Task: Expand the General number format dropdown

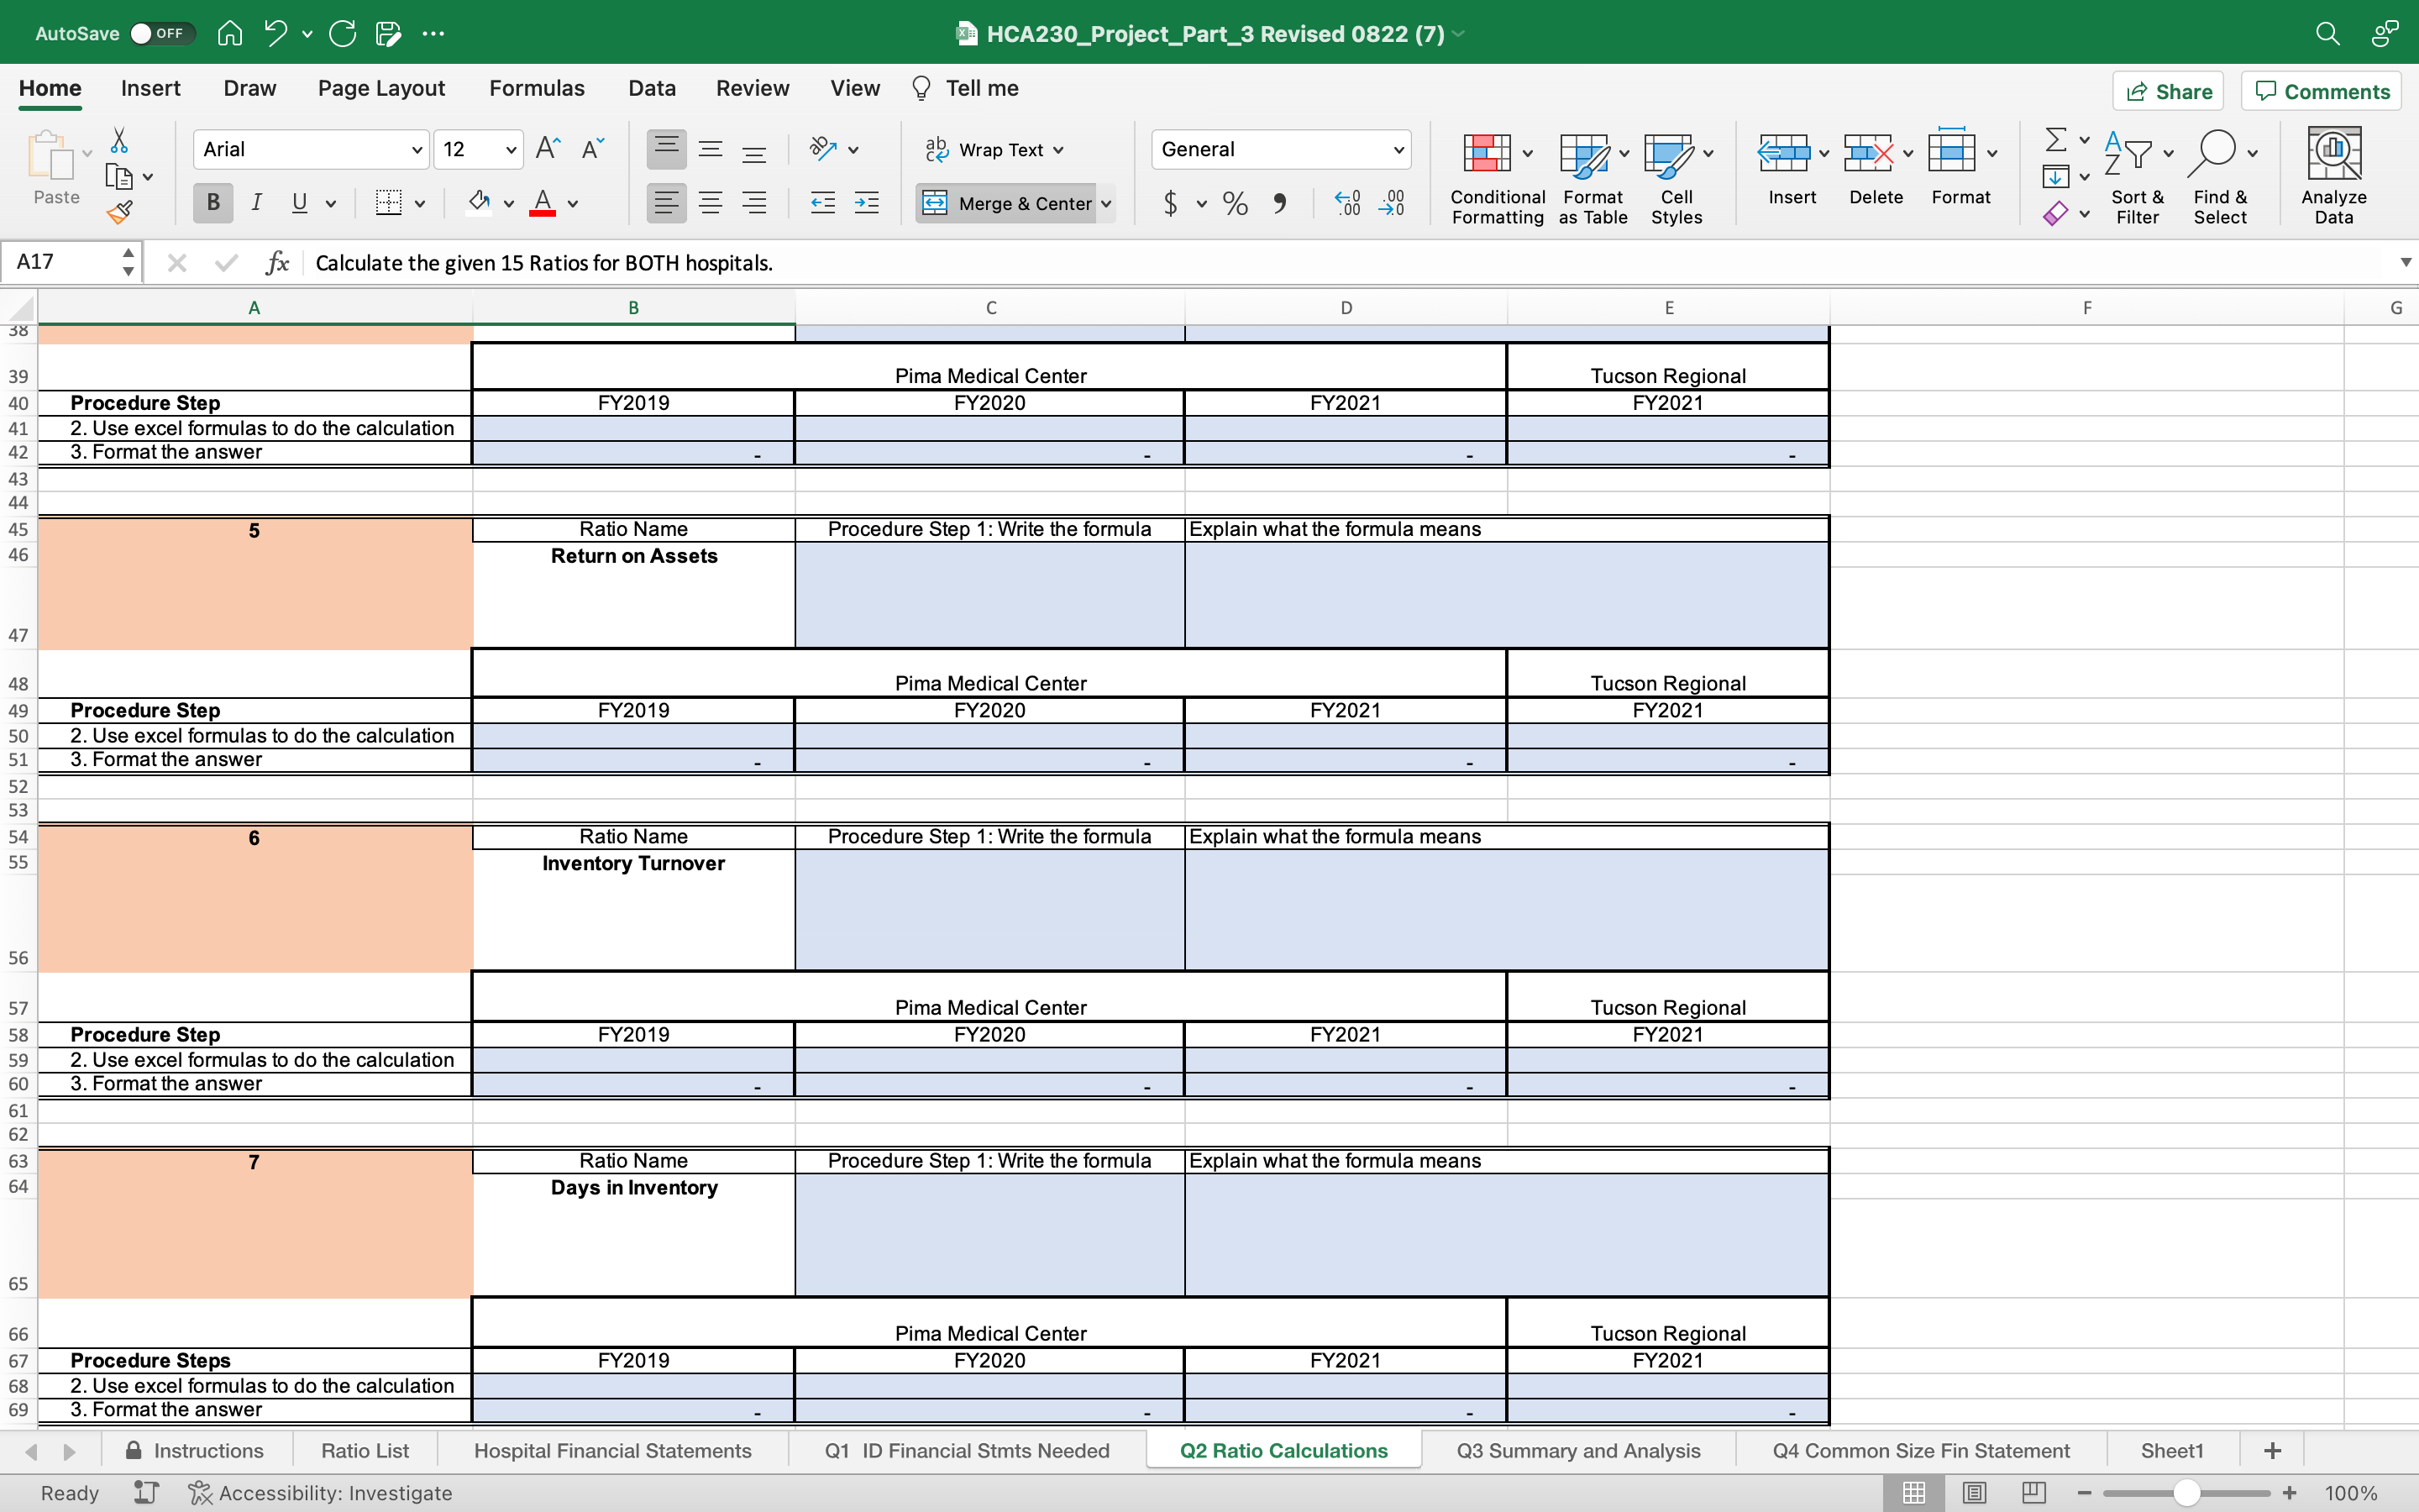Action: [x=1398, y=150]
